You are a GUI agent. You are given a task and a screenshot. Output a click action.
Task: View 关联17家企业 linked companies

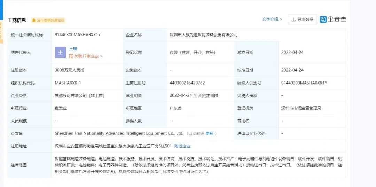pyautogui.click(x=86, y=56)
